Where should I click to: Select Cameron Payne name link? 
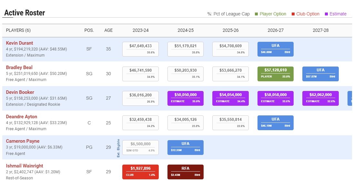pos(23,141)
